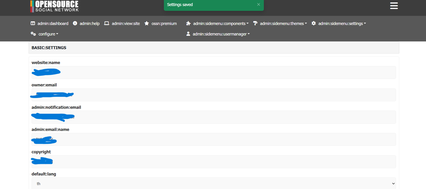Click the Open Source Social Network logo
The height and width of the screenshot is (189, 426).
[x=54, y=6]
